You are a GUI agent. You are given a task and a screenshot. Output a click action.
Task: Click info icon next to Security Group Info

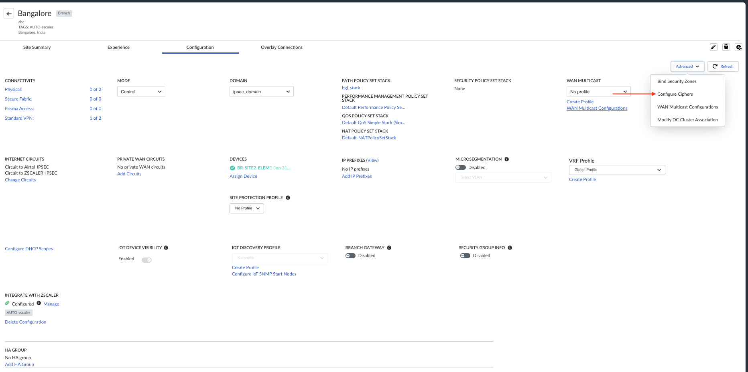[x=510, y=248]
